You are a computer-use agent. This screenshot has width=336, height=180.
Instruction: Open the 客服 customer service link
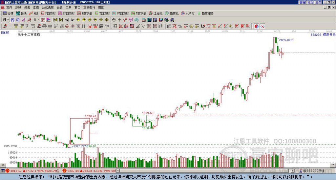tap(302, 2)
